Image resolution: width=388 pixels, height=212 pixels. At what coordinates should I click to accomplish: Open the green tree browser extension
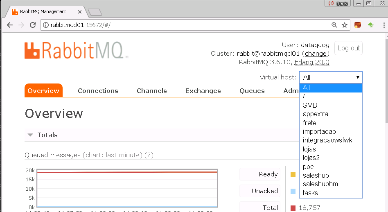(371, 25)
